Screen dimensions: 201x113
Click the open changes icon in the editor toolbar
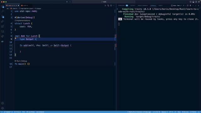coord(108,6)
